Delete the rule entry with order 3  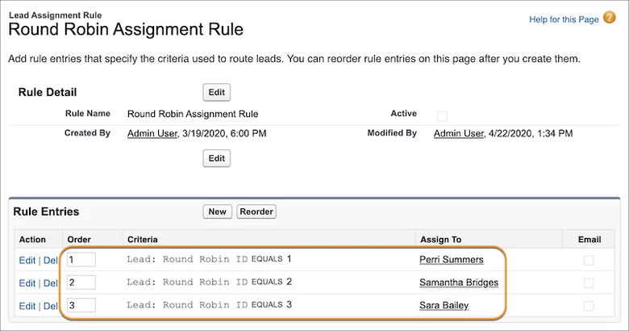tap(51, 306)
